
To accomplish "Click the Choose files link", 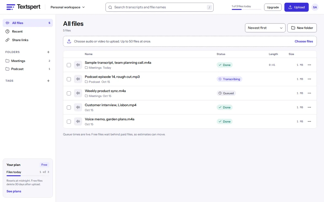I will (x=304, y=41).
